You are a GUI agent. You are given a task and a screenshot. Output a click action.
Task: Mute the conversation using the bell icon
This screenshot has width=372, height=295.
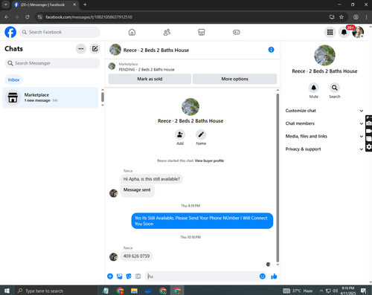click(313, 88)
